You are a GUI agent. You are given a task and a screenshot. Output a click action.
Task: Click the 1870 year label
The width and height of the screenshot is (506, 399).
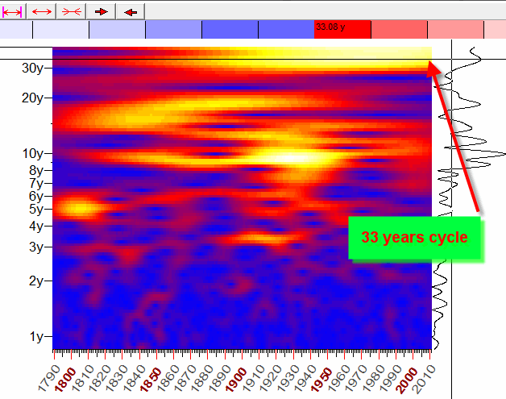[x=185, y=378]
